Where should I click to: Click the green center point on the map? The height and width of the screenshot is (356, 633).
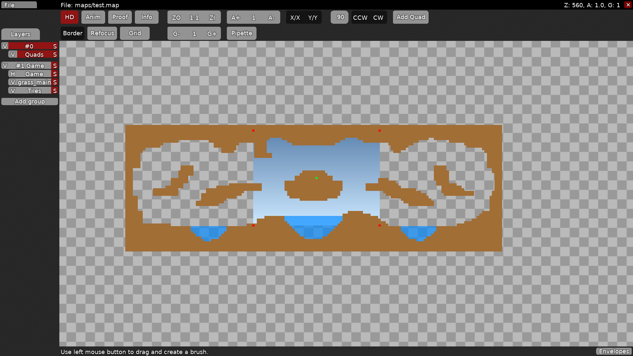point(316,178)
